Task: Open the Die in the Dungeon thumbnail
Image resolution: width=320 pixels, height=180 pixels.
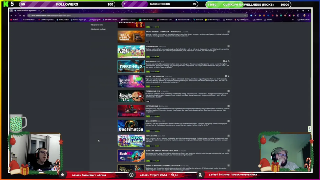Action: pos(131,81)
